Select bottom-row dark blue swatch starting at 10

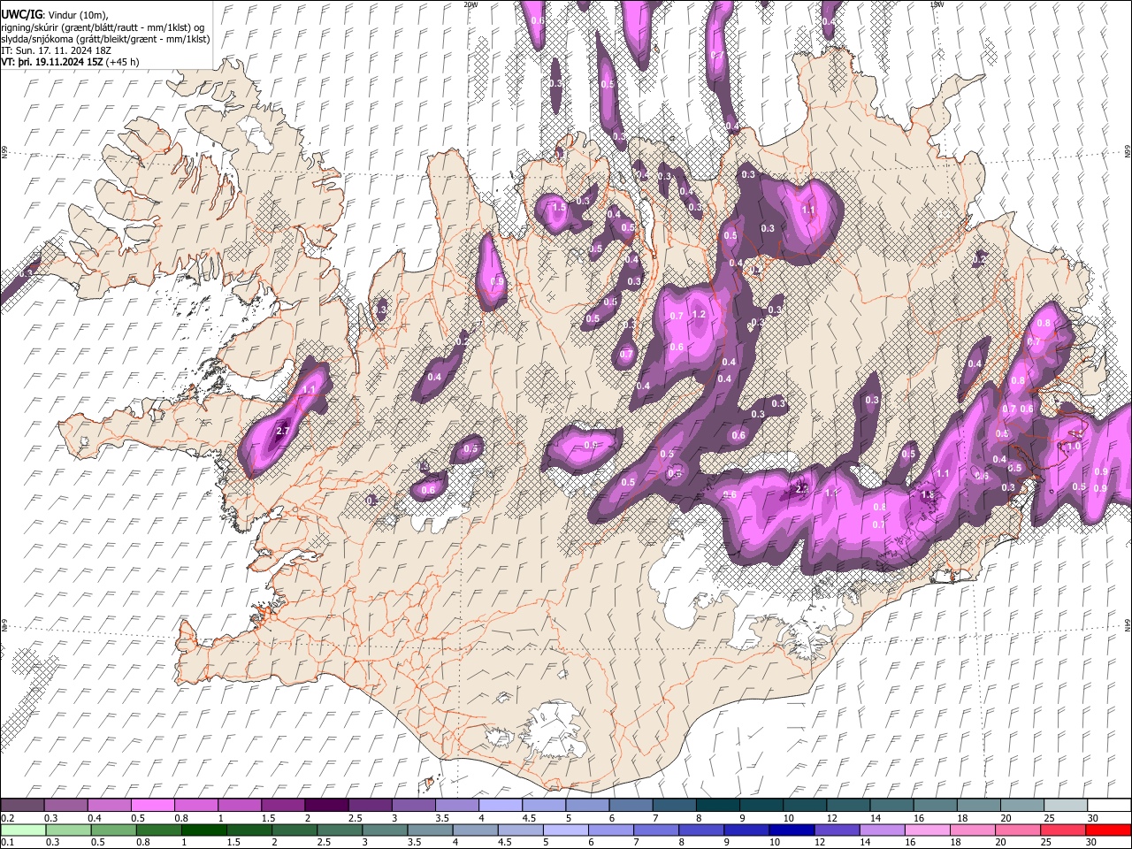792,830
